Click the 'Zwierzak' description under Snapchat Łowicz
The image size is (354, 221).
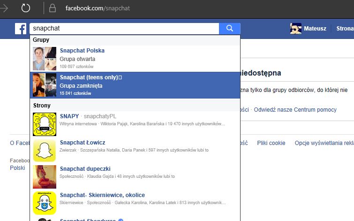[134, 150]
